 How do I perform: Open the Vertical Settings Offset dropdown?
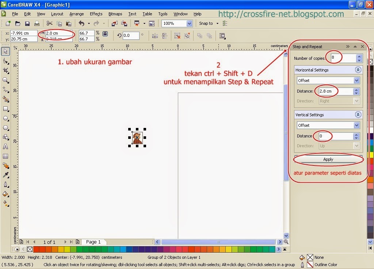(356, 125)
